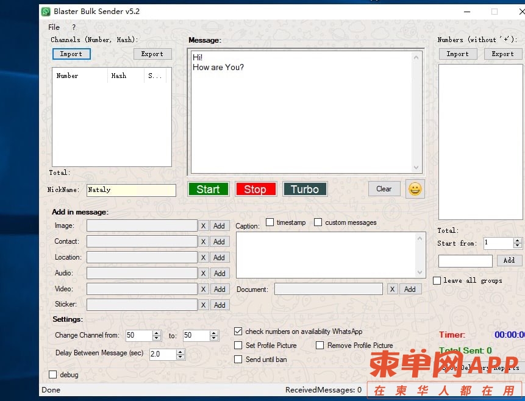The height and width of the screenshot is (401, 525).
Task: Click the Delay Between Message value field
Action: (163, 354)
